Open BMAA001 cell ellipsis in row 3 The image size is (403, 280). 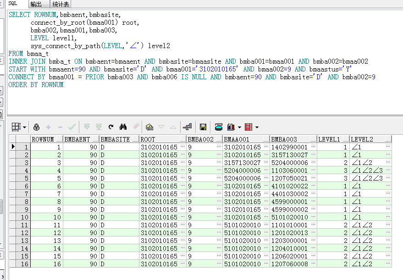tap(266, 162)
